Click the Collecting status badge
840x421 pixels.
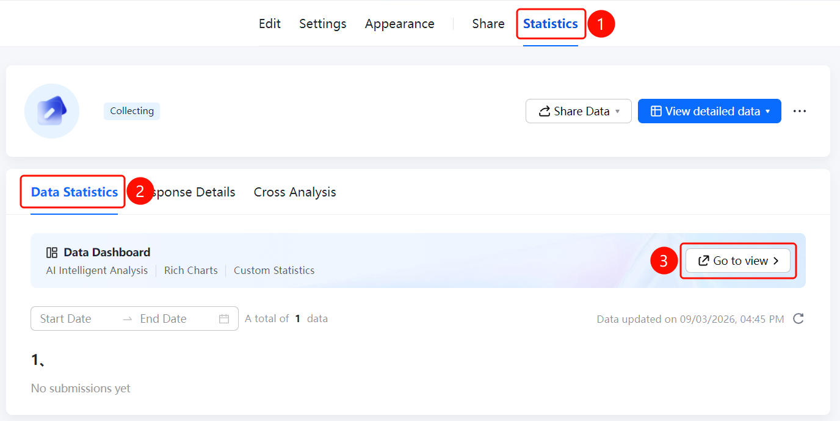click(x=132, y=111)
